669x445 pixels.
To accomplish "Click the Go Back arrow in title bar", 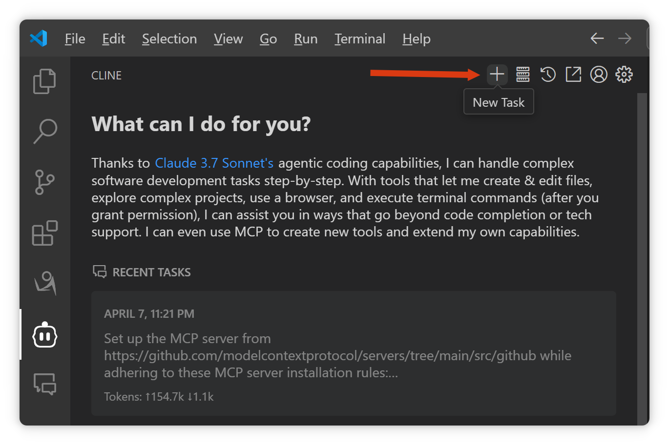I will (597, 39).
